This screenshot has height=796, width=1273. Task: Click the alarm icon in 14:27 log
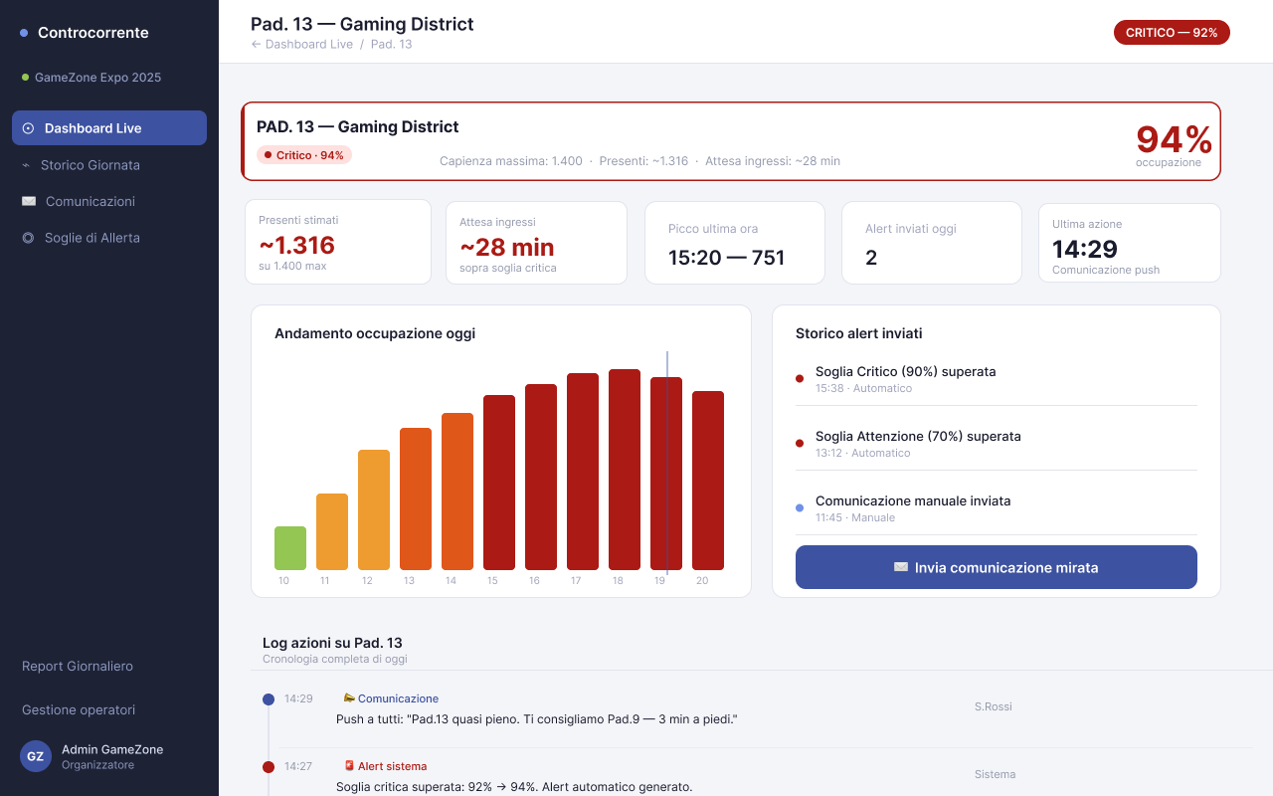(349, 766)
